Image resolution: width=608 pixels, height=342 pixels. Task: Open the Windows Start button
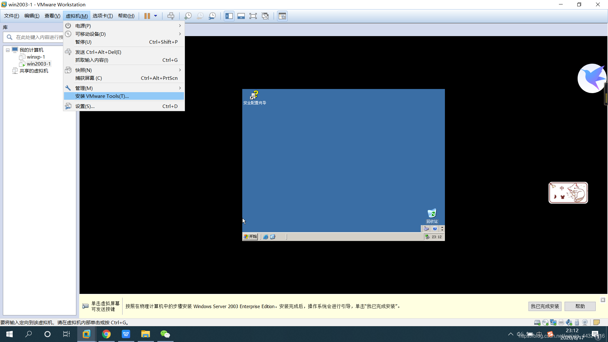coord(9,334)
